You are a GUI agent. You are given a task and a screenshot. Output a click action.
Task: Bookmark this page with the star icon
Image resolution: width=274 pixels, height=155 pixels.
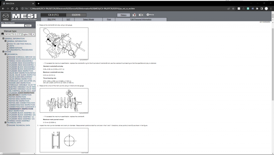coord(233,9)
